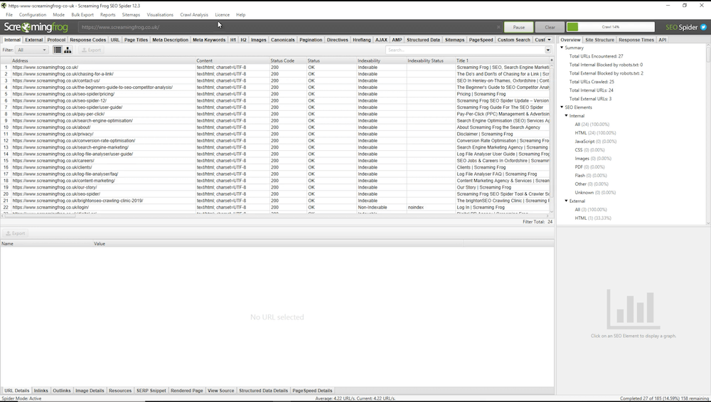Switch to the Response Codes tab
711x402 pixels.
click(x=88, y=40)
